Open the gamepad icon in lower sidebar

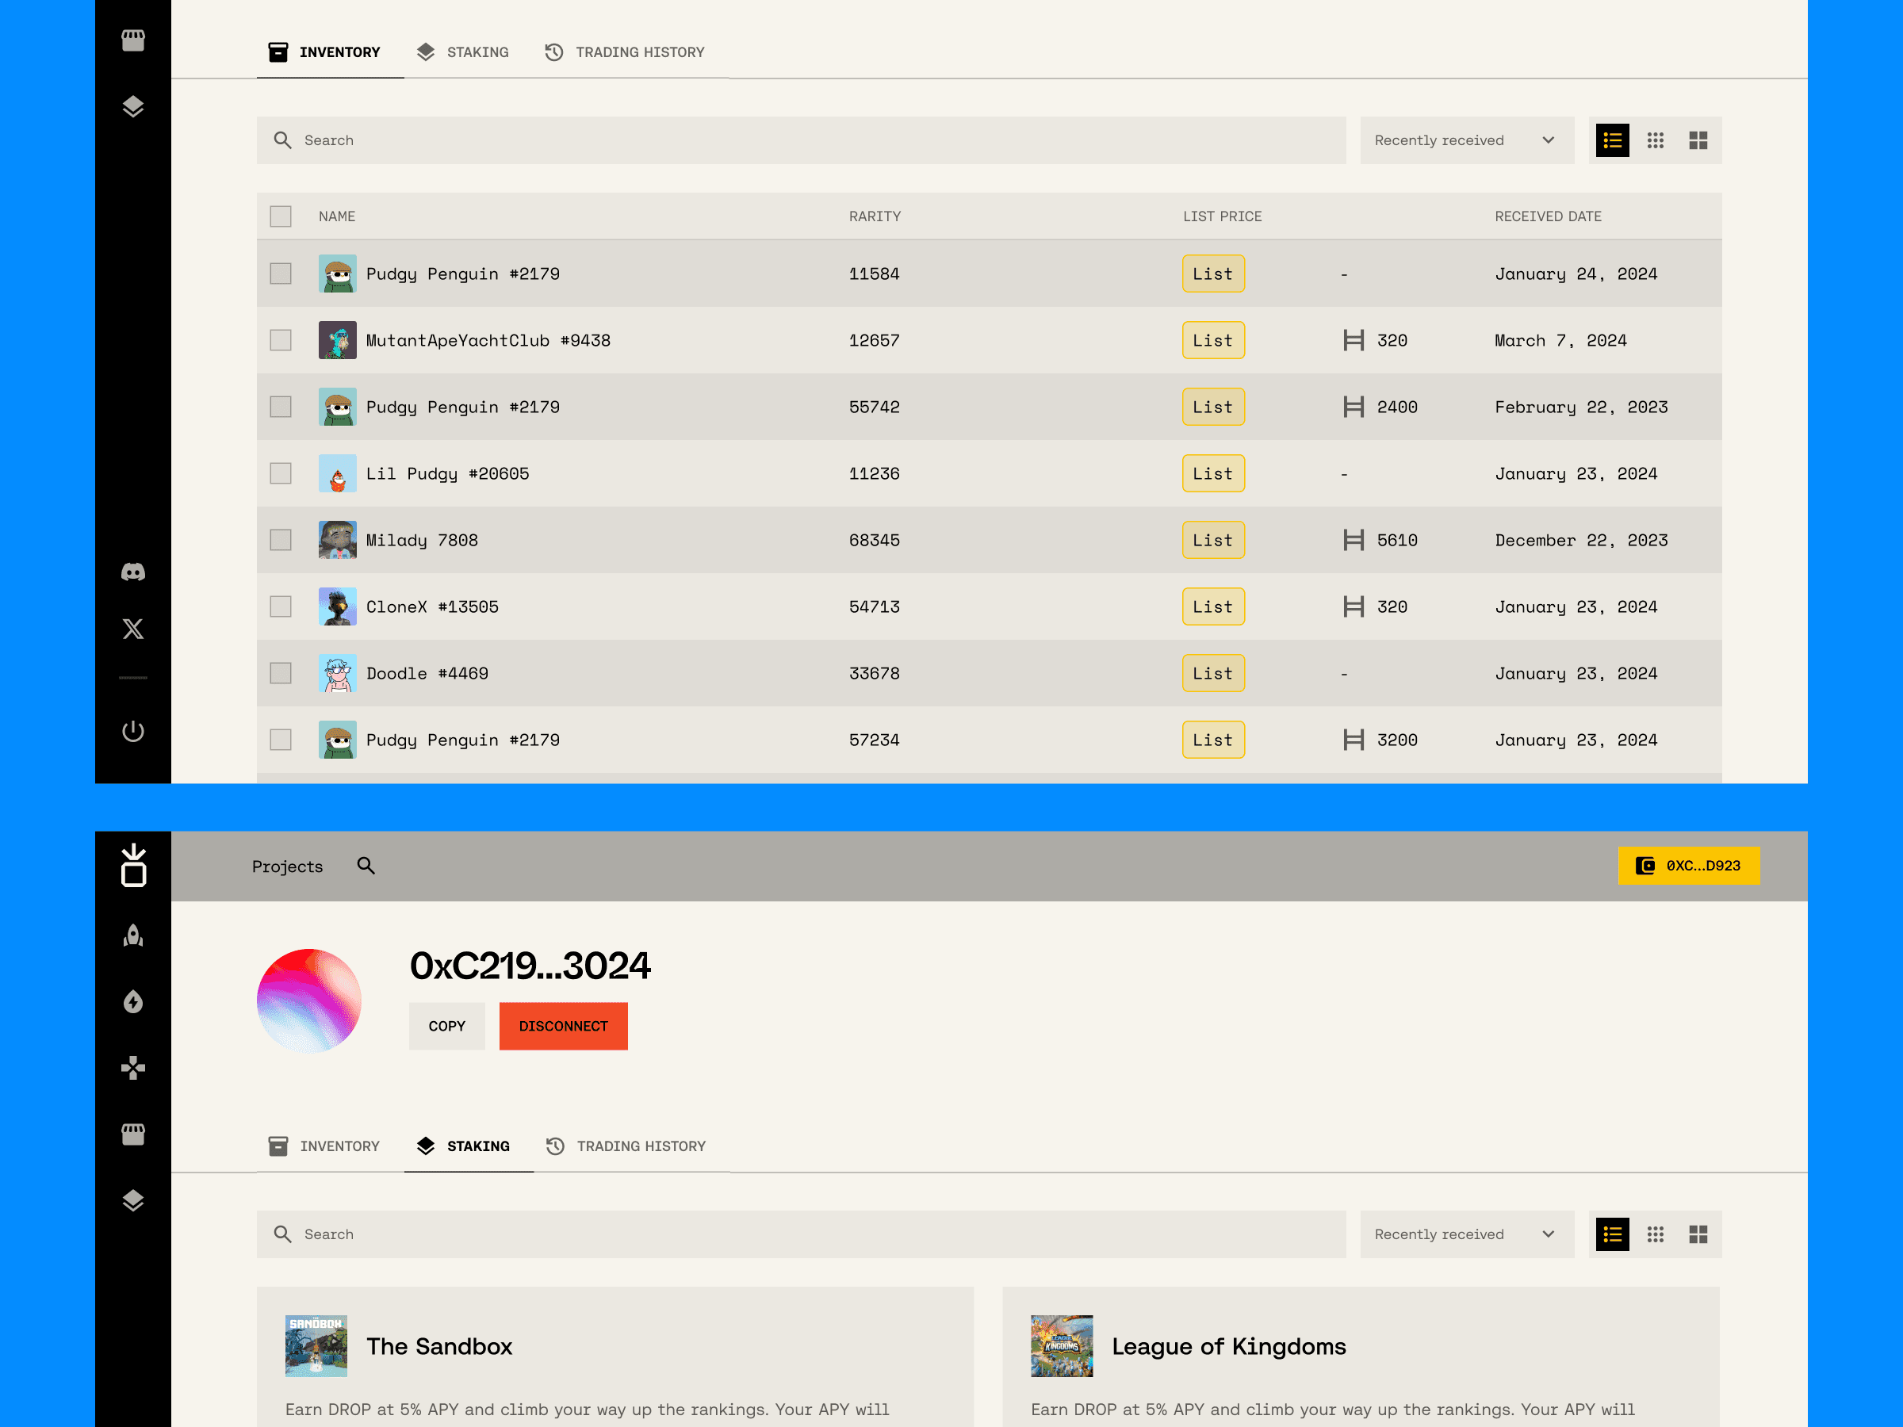pos(132,1069)
